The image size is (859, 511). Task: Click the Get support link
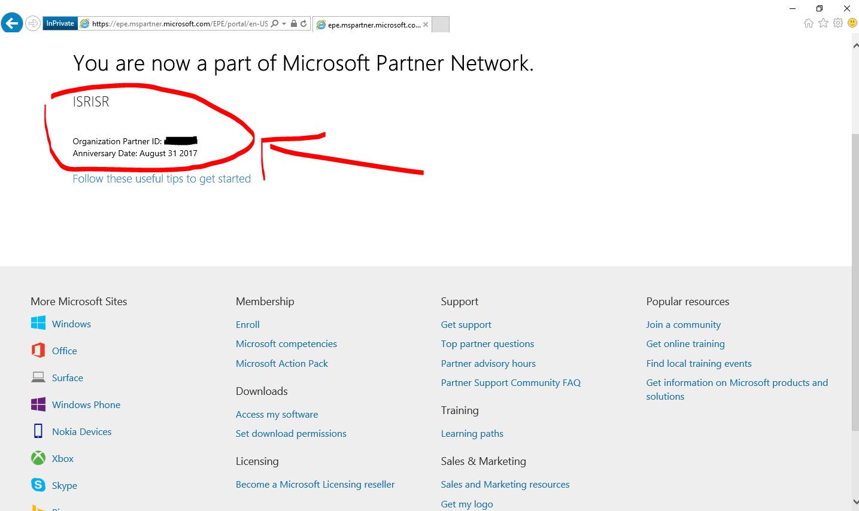point(466,324)
